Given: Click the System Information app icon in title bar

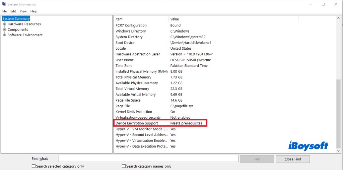Looking at the screenshot, I should pos(4,4).
